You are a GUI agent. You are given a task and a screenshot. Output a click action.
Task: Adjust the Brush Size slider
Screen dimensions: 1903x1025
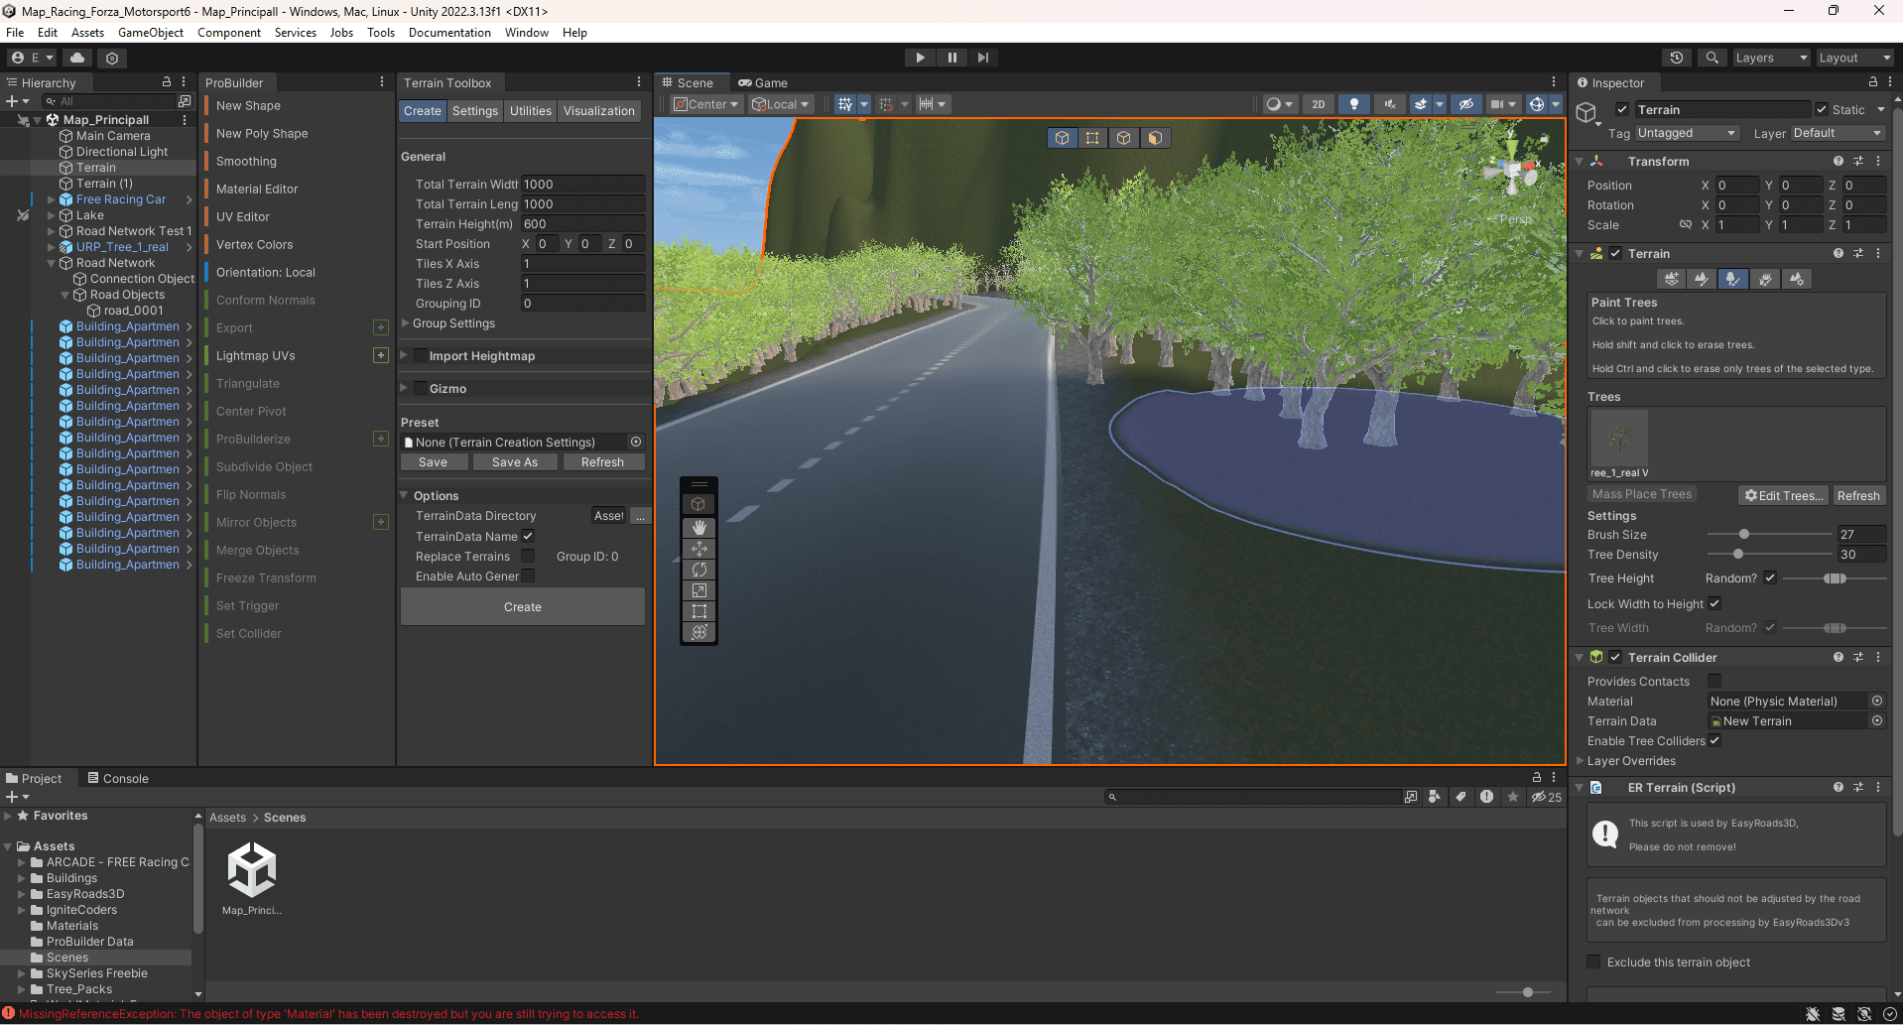coord(1743,535)
